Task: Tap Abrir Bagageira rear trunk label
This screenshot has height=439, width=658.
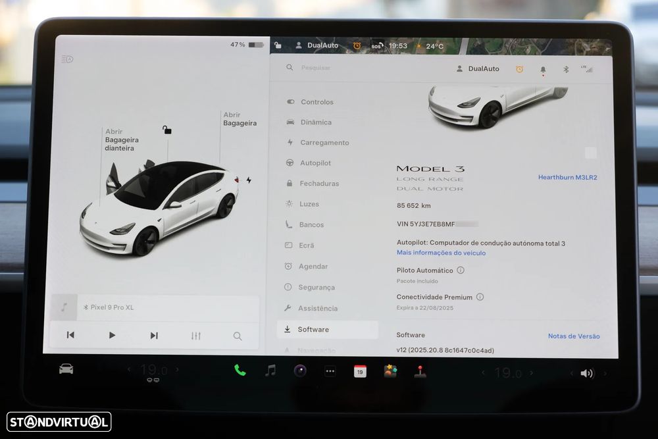Action: click(240, 118)
